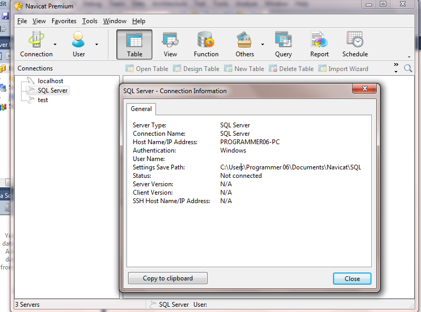Click the Navicat Premium title bar icon
Image resolution: width=421 pixels, height=312 pixels.
click(x=18, y=6)
